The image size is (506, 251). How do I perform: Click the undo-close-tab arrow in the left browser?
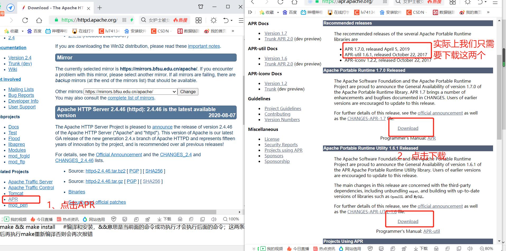[x=226, y=20]
